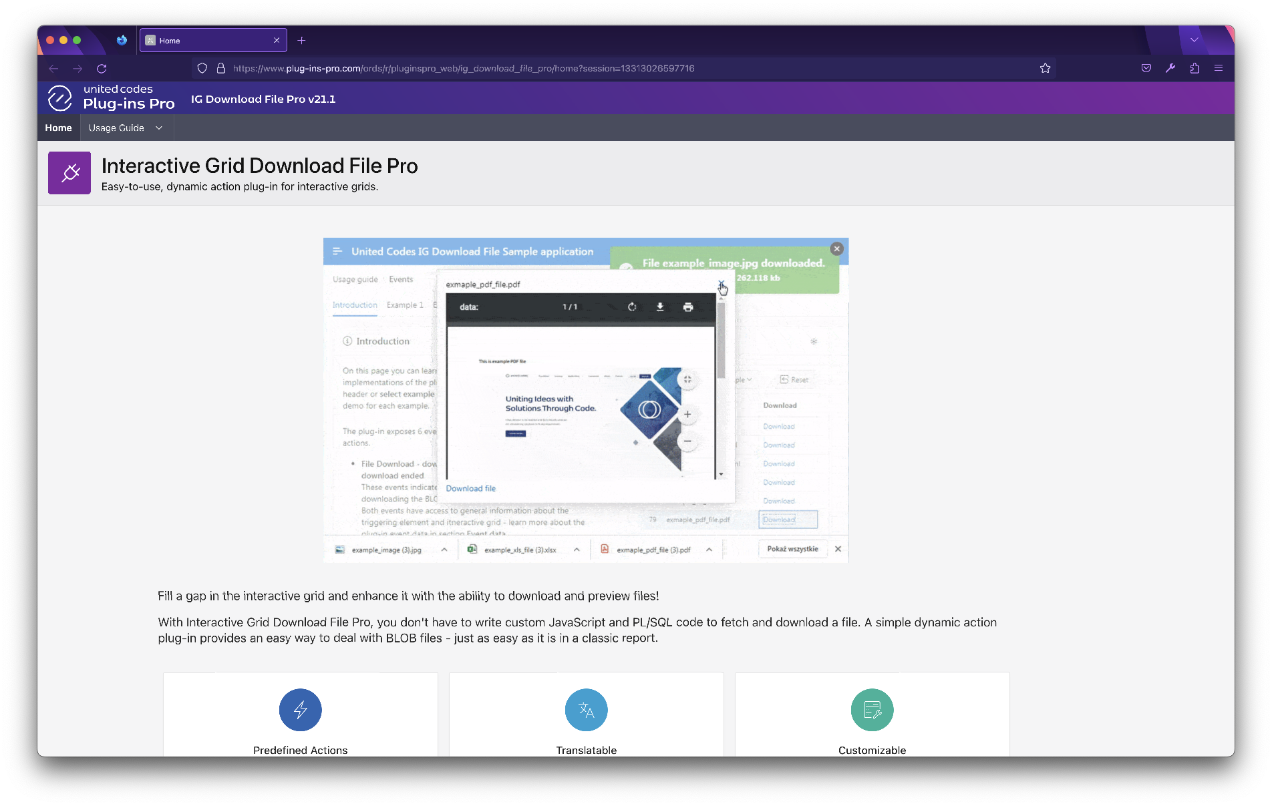Open the Firefox hamburger menu
The image size is (1272, 806).
pyautogui.click(x=1219, y=68)
